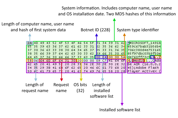Click the 'Length of request name' label
178x118 pixels.
pos(35,88)
